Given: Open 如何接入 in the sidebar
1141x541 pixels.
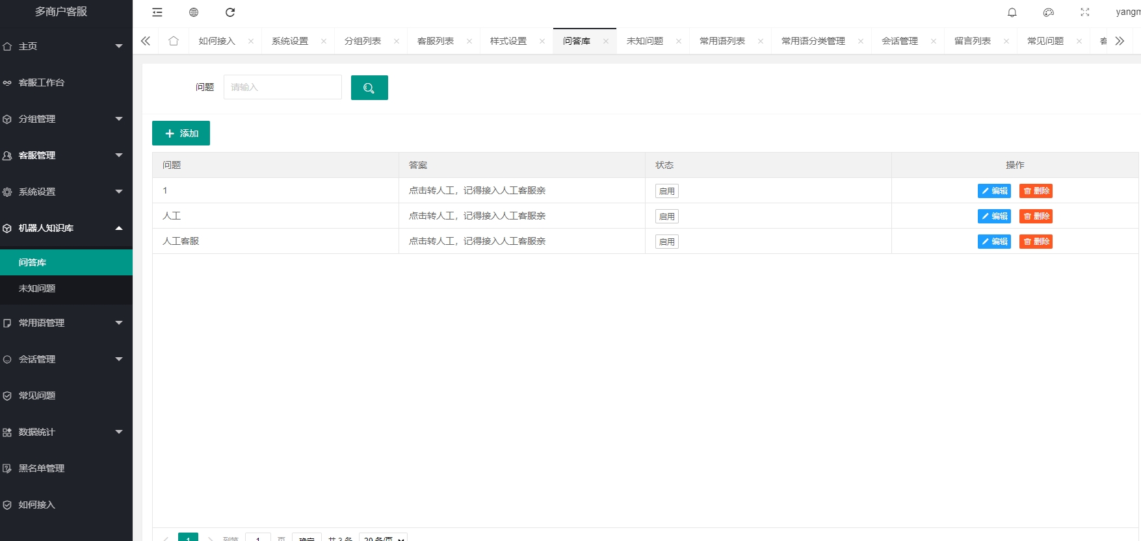Looking at the screenshot, I should point(66,505).
